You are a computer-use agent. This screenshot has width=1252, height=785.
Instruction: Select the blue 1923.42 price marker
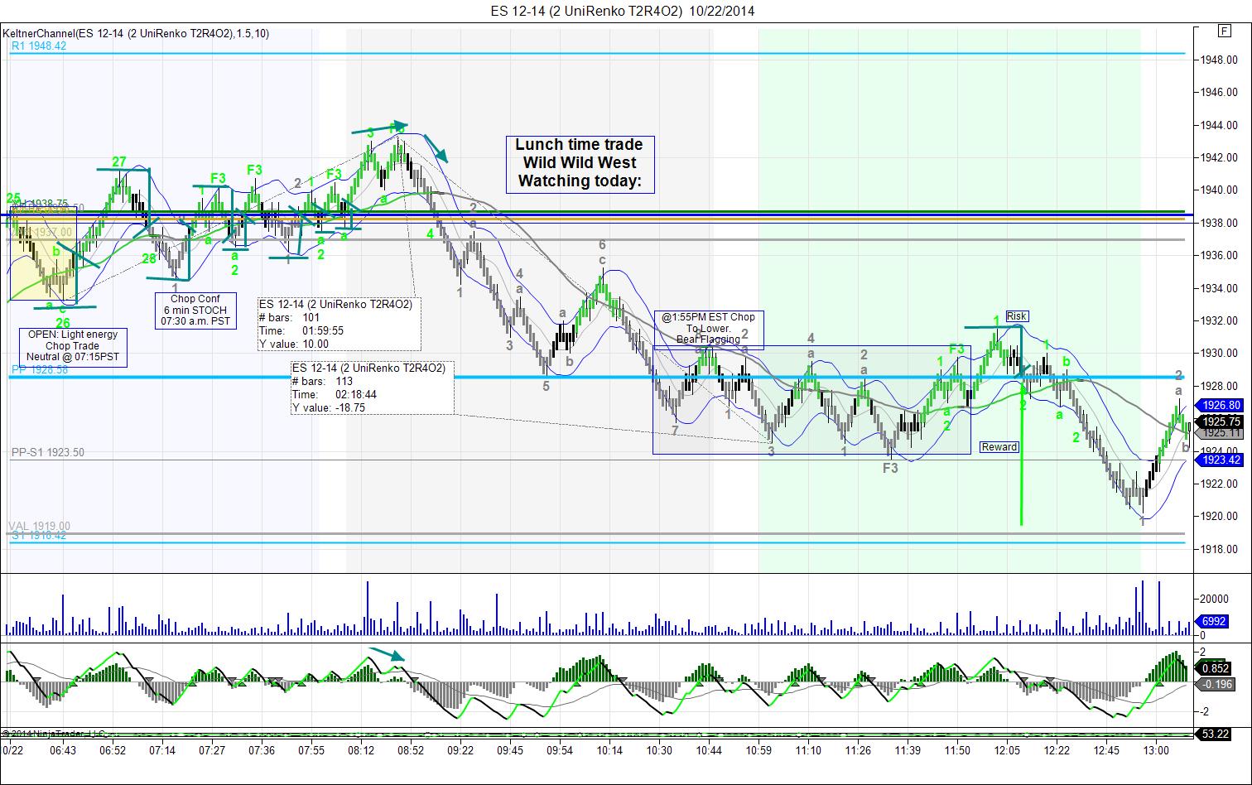click(x=1221, y=460)
